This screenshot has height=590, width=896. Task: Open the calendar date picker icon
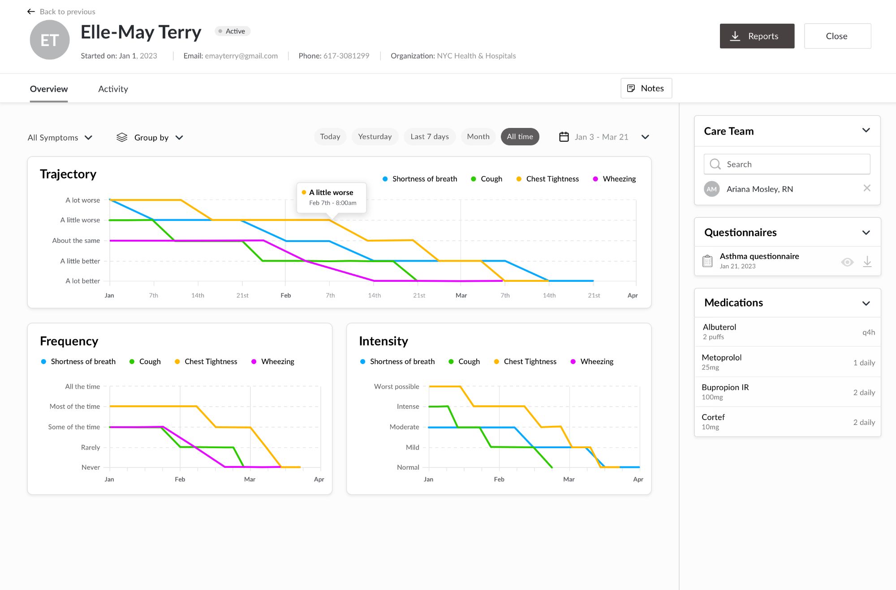coord(564,137)
